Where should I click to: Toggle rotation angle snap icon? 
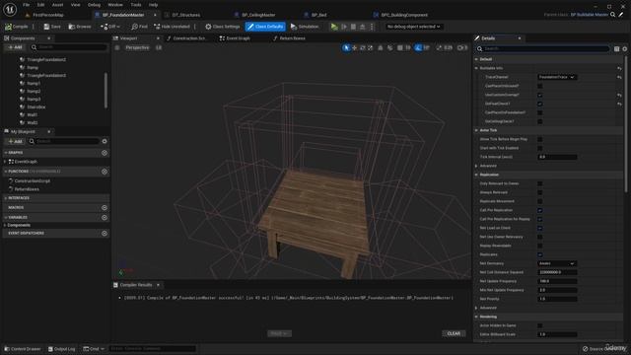click(x=418, y=48)
